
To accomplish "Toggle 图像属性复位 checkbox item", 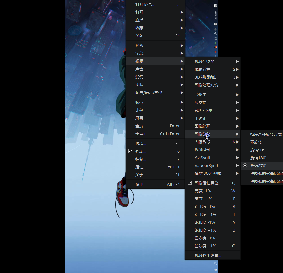I will [213, 183].
